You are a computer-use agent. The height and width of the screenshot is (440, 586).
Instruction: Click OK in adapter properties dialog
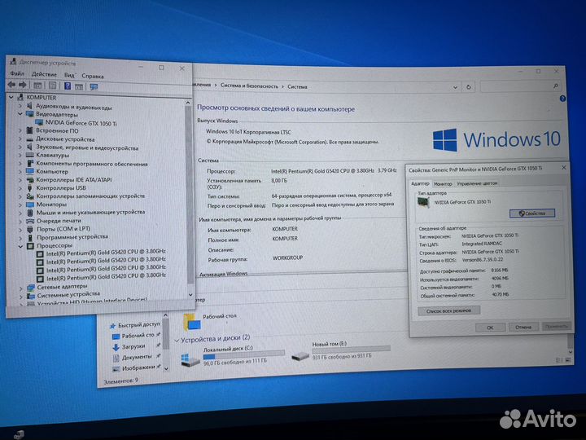click(490, 328)
